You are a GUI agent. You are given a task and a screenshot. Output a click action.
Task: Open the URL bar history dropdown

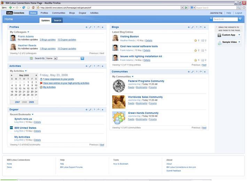[x=182, y=8]
